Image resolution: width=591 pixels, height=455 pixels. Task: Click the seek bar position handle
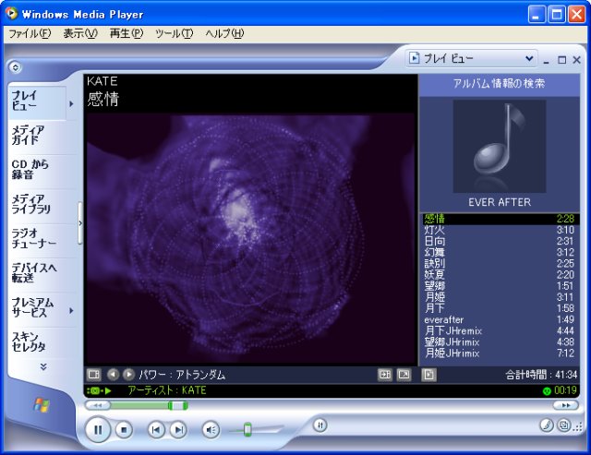click(177, 406)
